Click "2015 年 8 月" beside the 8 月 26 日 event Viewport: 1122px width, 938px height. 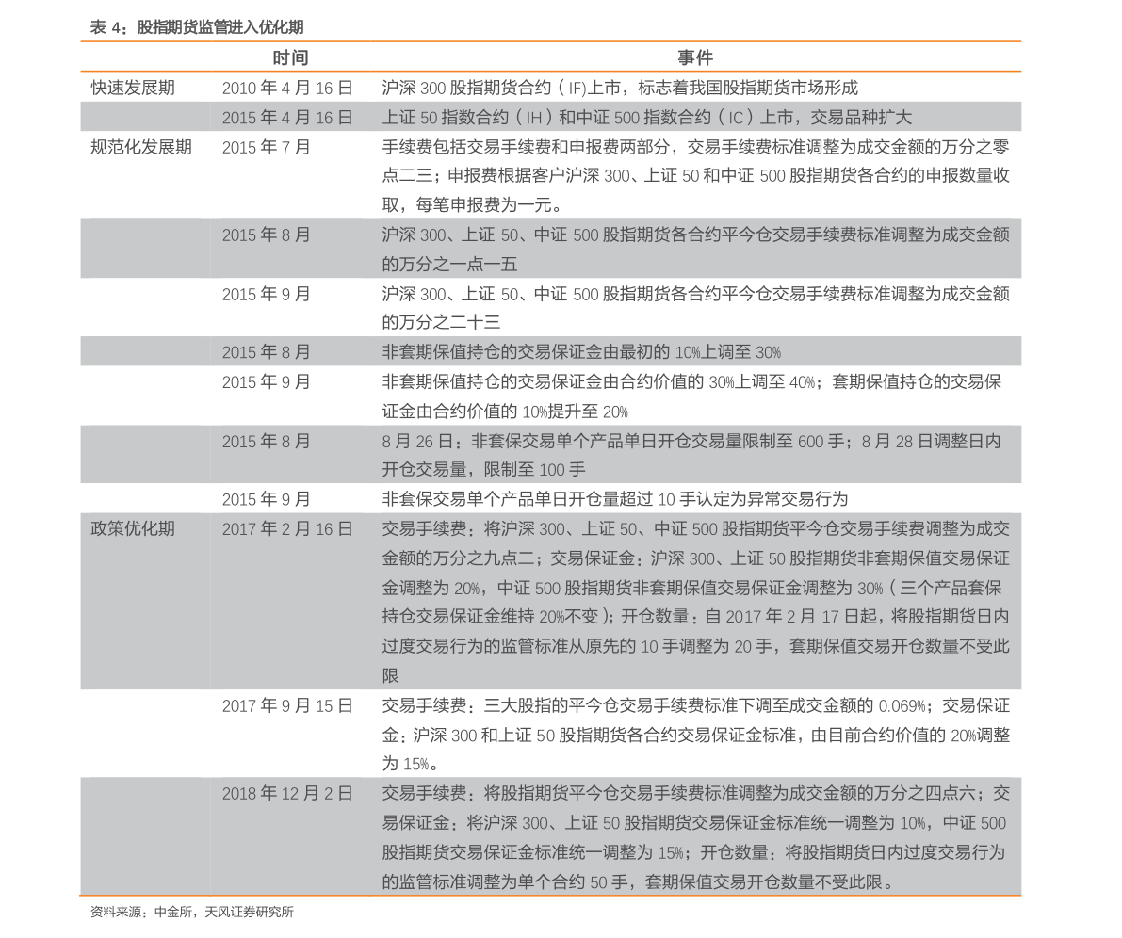point(267,442)
